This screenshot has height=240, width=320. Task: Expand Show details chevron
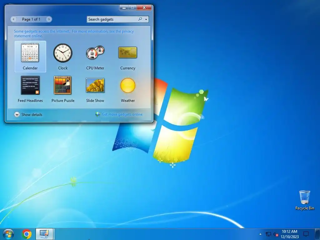17,114
